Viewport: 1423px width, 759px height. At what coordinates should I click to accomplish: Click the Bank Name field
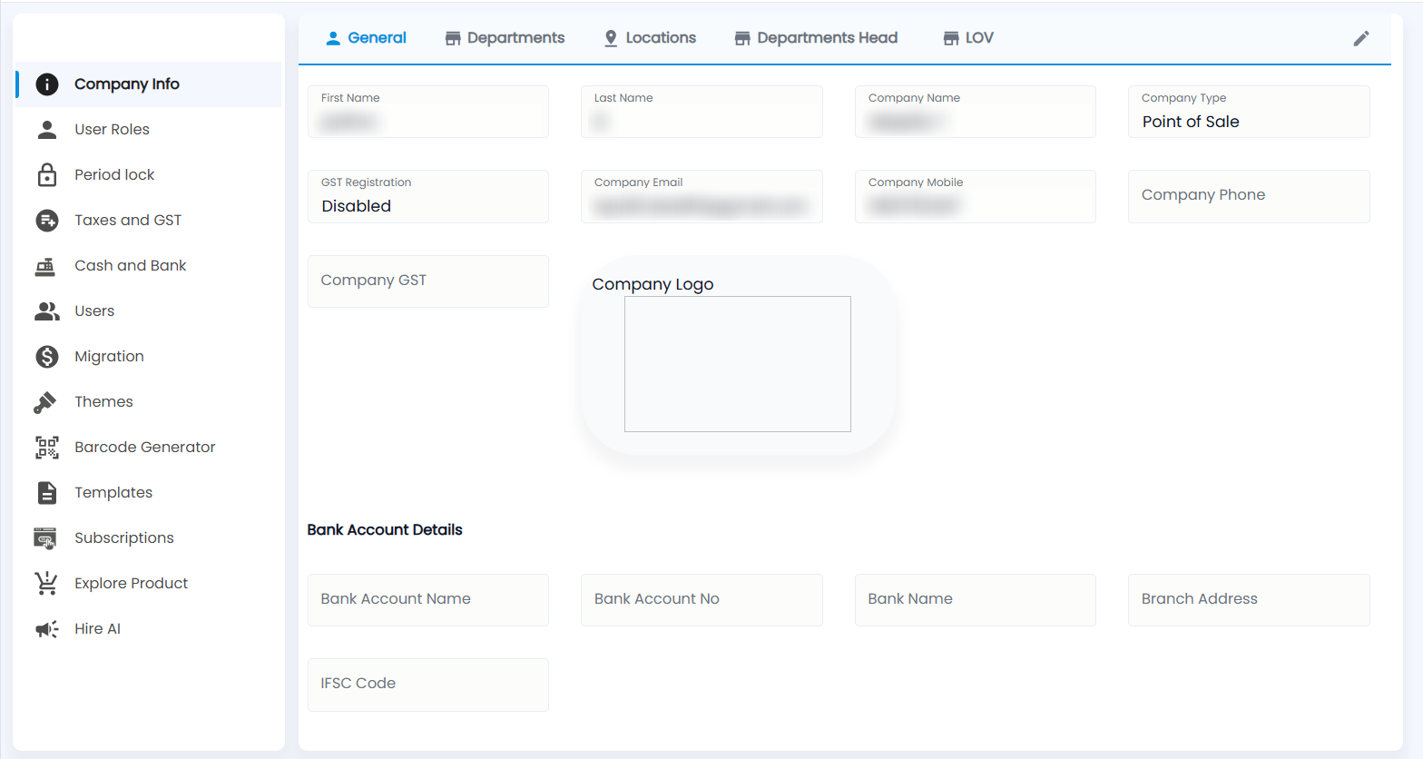pos(976,600)
